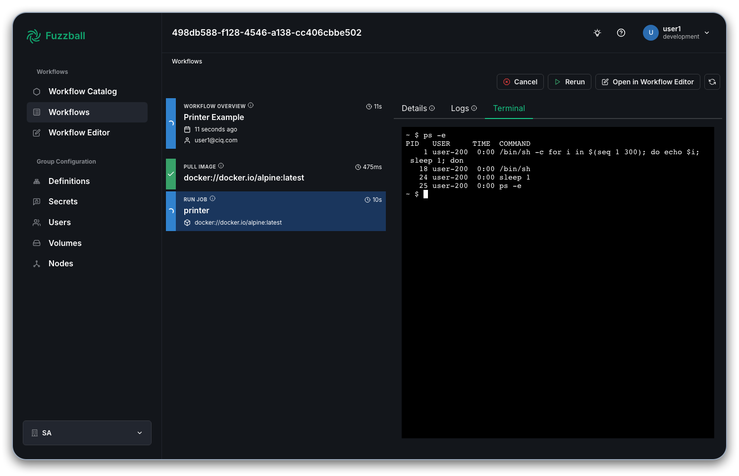Click the info icon next to Details
The width and height of the screenshot is (739, 476).
tap(432, 108)
